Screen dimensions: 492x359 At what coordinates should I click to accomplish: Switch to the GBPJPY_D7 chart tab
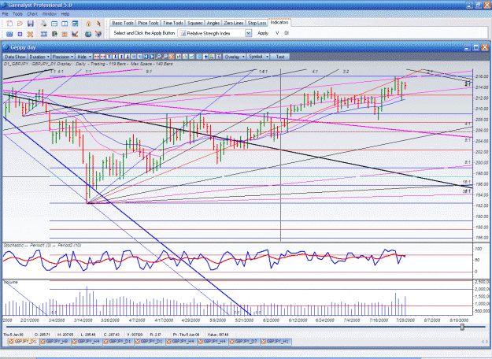coord(246,342)
